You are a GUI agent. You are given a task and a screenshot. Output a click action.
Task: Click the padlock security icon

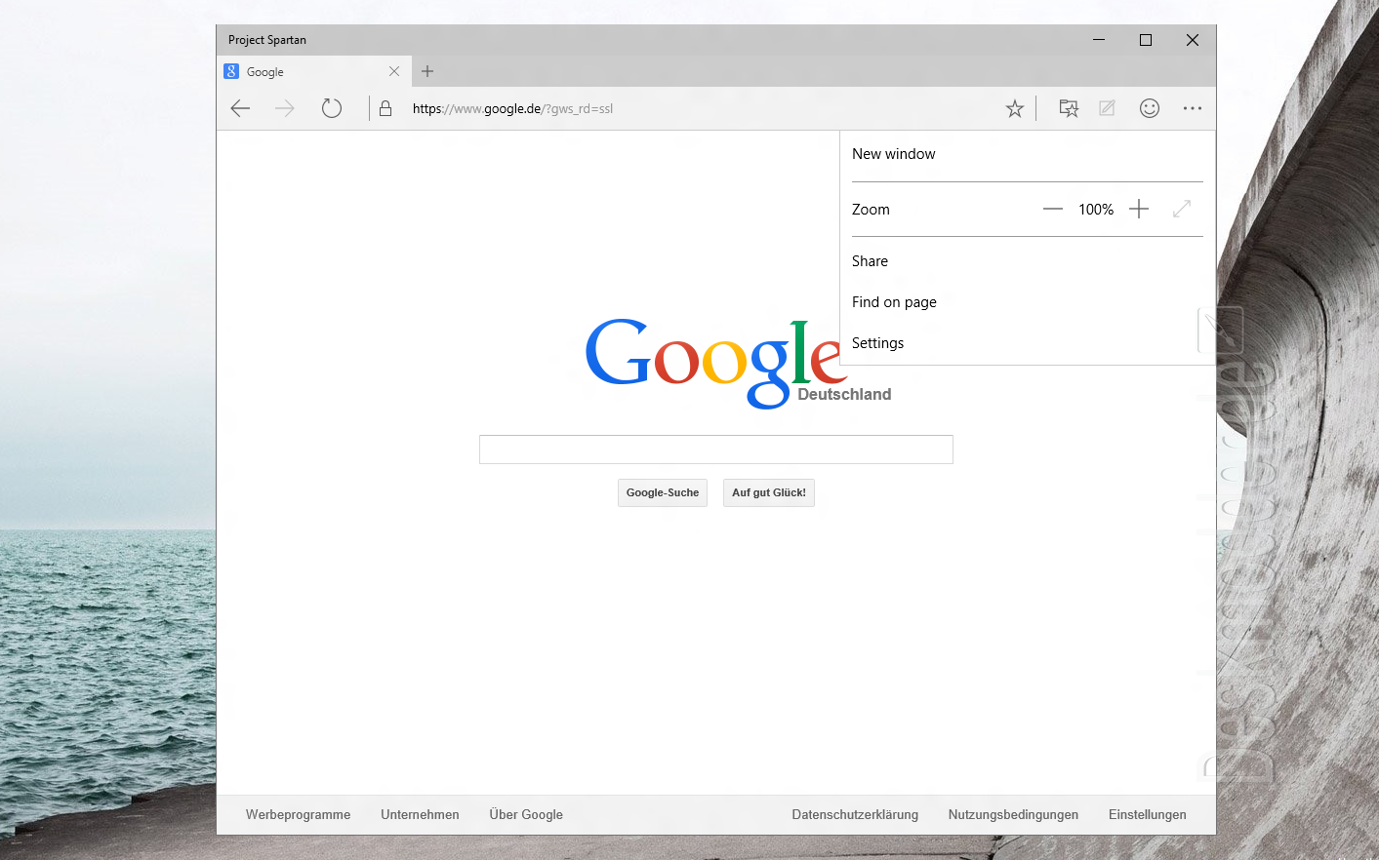coord(385,108)
